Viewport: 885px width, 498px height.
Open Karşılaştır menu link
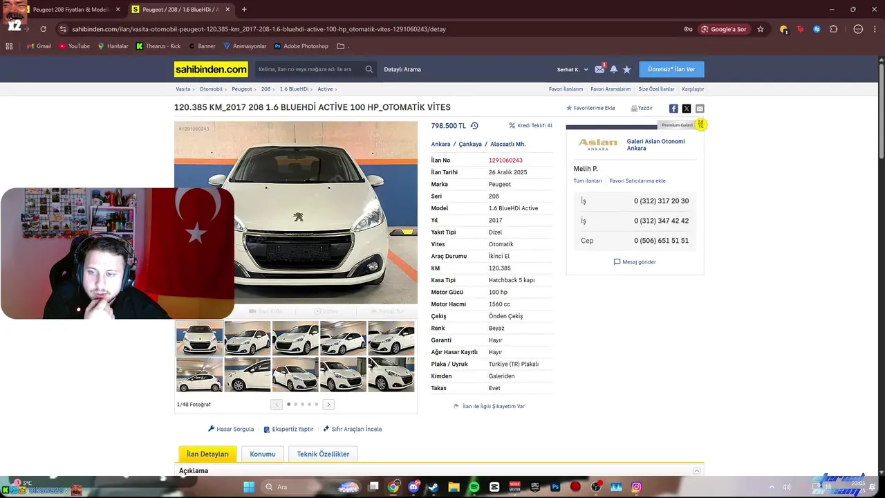[693, 89]
